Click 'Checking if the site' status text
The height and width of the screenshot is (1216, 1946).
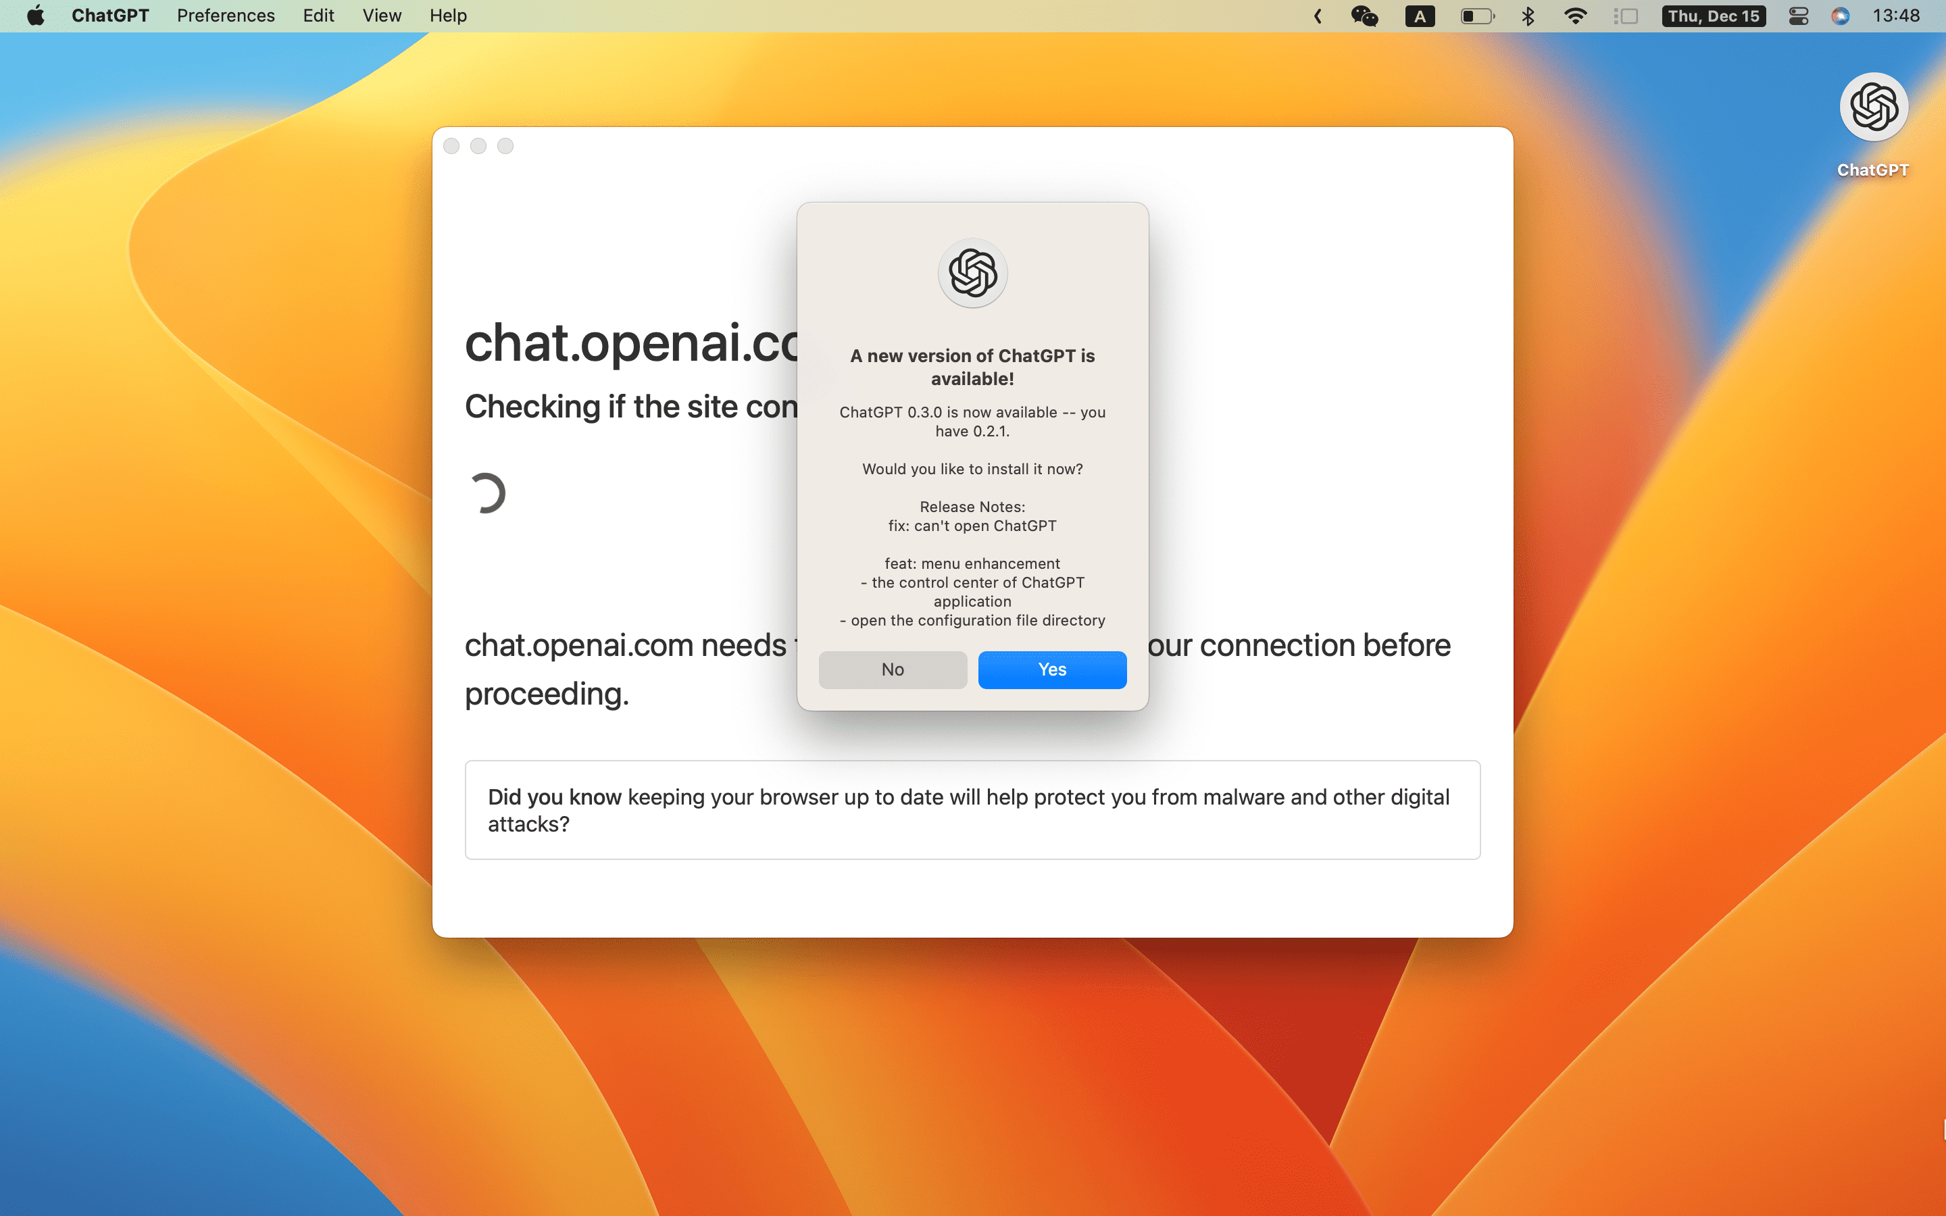(632, 406)
